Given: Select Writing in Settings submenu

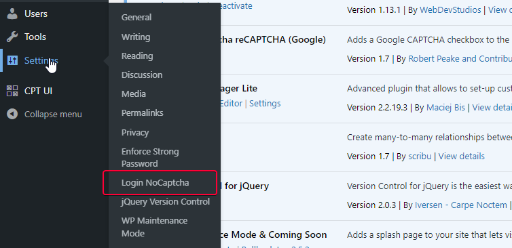Looking at the screenshot, I should pyautogui.click(x=136, y=37).
